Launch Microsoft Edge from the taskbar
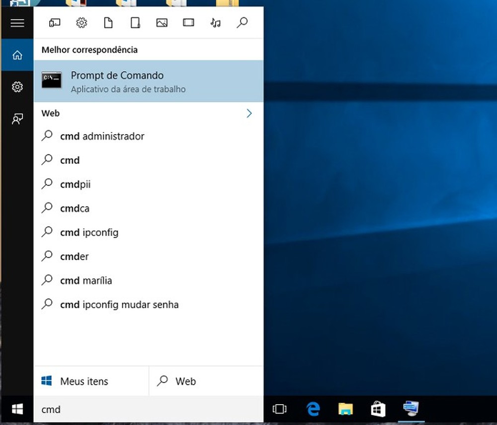 click(313, 409)
